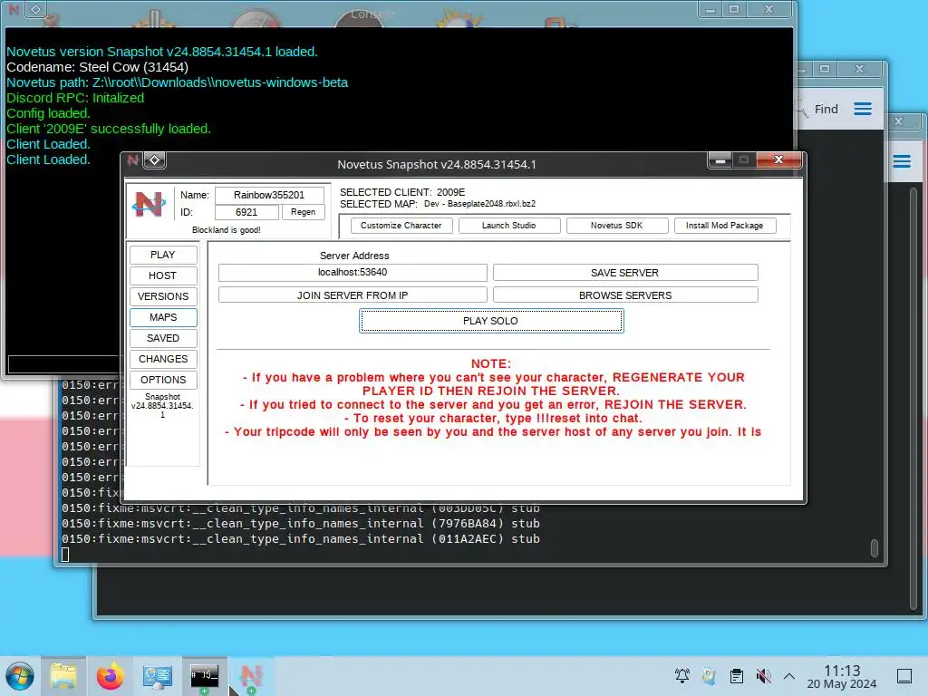
Task: Click the red 'NOTE:' heading
Action: (490, 363)
